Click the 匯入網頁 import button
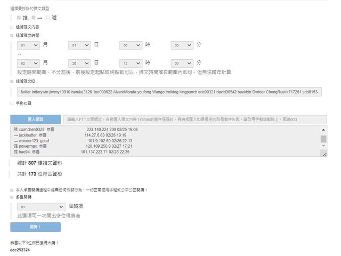341x256 pixels. 35,119
